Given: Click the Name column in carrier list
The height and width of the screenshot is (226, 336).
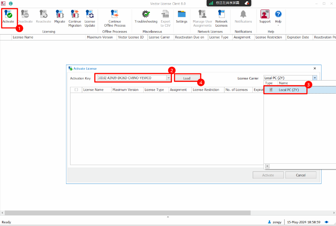Looking at the screenshot, I should 307,83.
